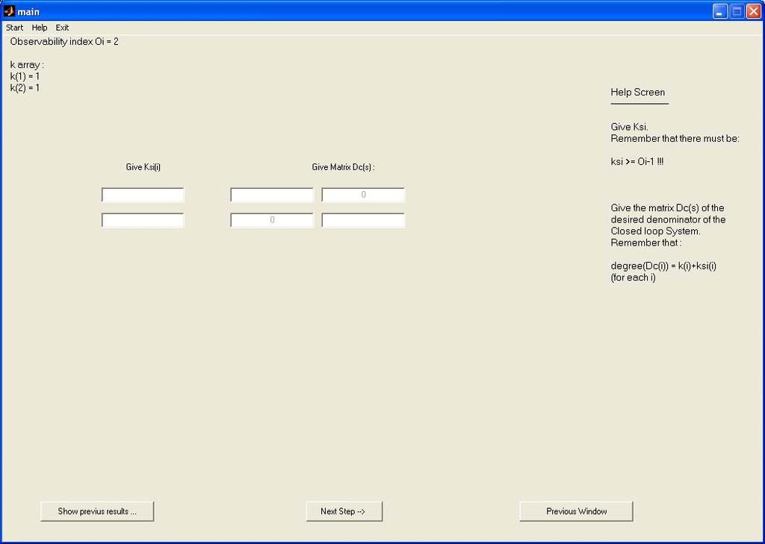
Task: Click the Next Step button
Action: (344, 511)
